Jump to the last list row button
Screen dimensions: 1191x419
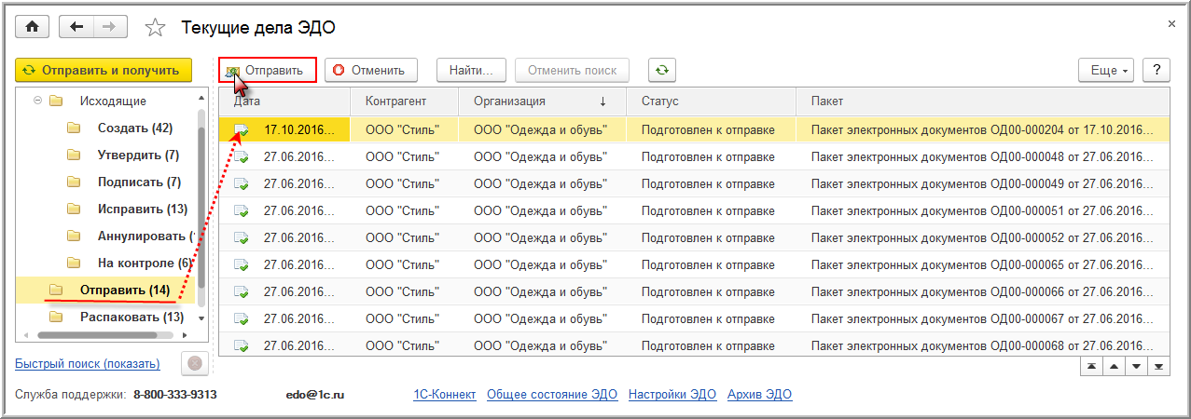[x=1159, y=366]
